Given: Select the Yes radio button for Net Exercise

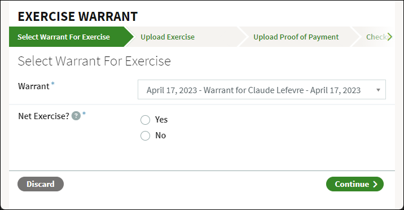Looking at the screenshot, I should pos(146,120).
